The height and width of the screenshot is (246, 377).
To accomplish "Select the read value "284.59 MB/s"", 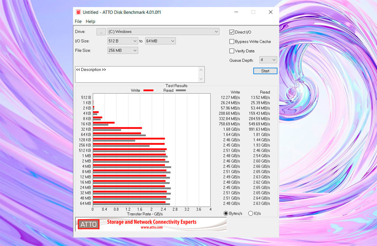I will 259,119.
